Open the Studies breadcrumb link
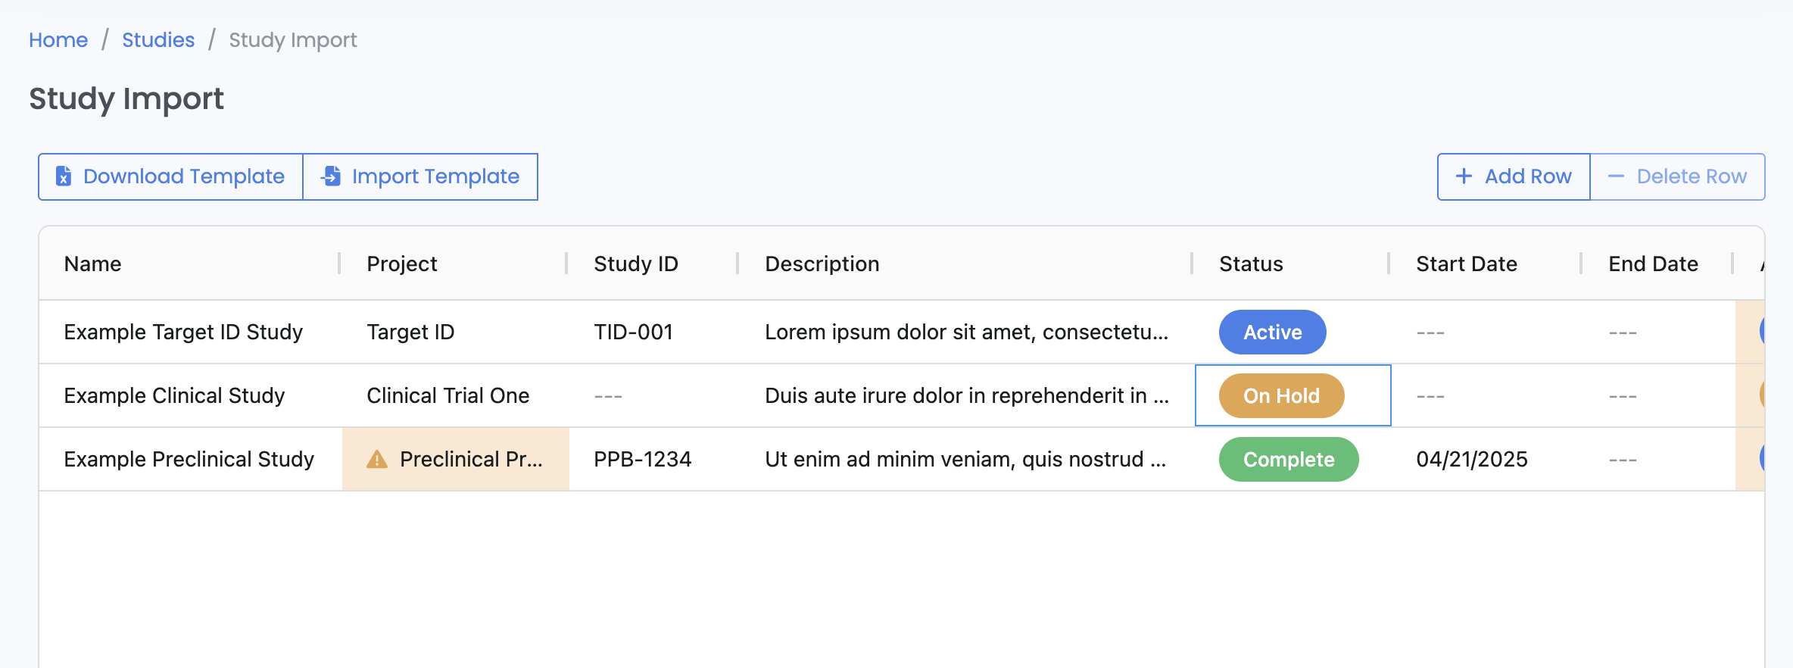Viewport: 1793px width, 668px height. coord(157,39)
